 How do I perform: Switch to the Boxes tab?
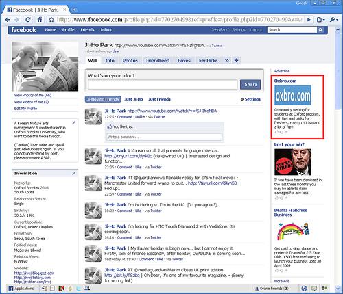click(x=184, y=61)
